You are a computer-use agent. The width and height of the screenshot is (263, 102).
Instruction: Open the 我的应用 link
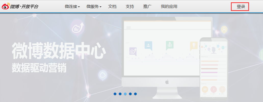pyautogui.click(x=169, y=7)
